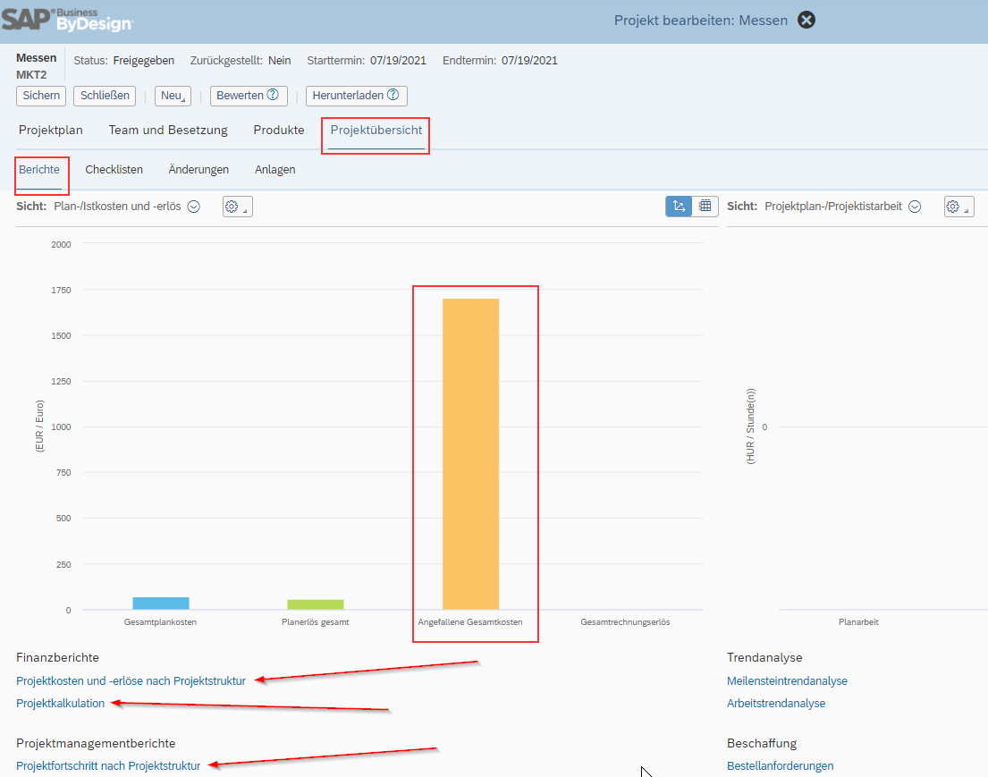Open help icon next to Herunterladen
The width and height of the screenshot is (988, 777).
pos(393,95)
